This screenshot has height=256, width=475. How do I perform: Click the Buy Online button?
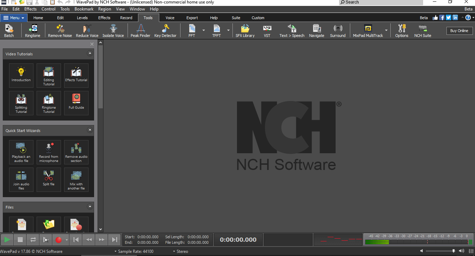[x=459, y=31]
